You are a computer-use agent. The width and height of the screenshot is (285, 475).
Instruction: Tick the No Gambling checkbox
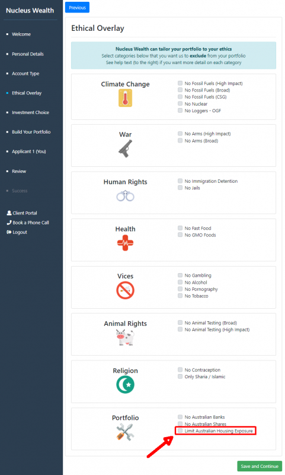pos(180,275)
